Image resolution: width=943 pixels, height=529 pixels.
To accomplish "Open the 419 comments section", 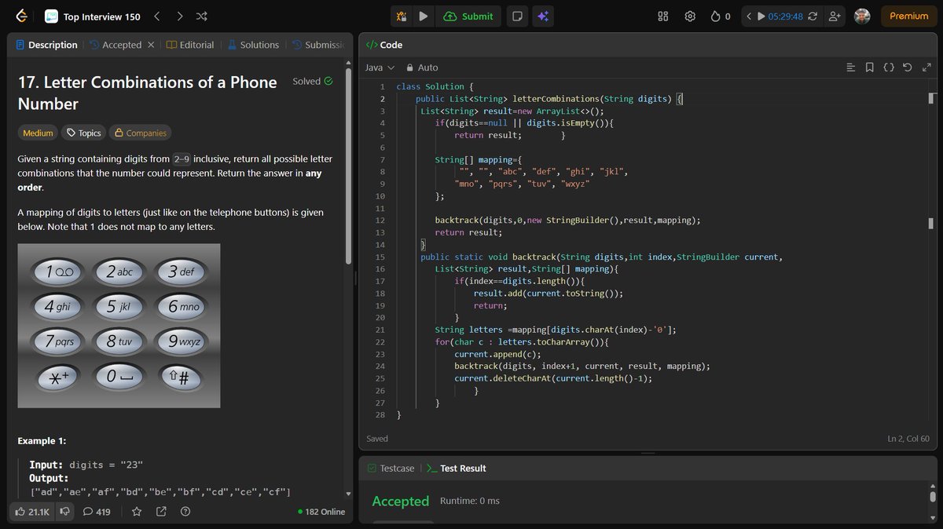I will [97, 512].
